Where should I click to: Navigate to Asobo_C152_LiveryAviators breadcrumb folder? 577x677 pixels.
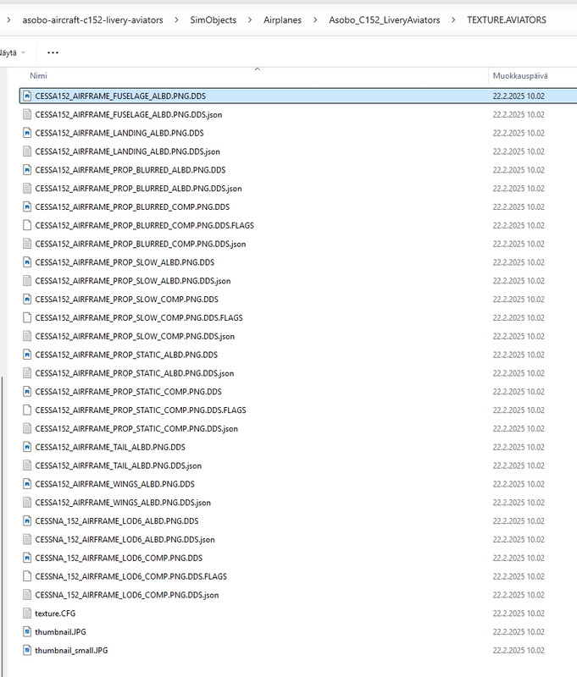click(384, 19)
